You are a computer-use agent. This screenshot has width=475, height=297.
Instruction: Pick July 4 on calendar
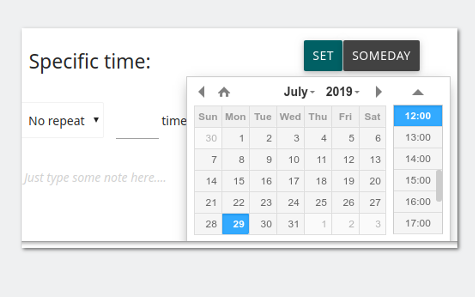(x=318, y=138)
